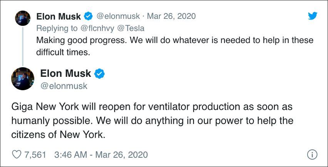Screen dimensions: 328x167
Task: Click the 7,561 likes count
Action: tap(35, 155)
